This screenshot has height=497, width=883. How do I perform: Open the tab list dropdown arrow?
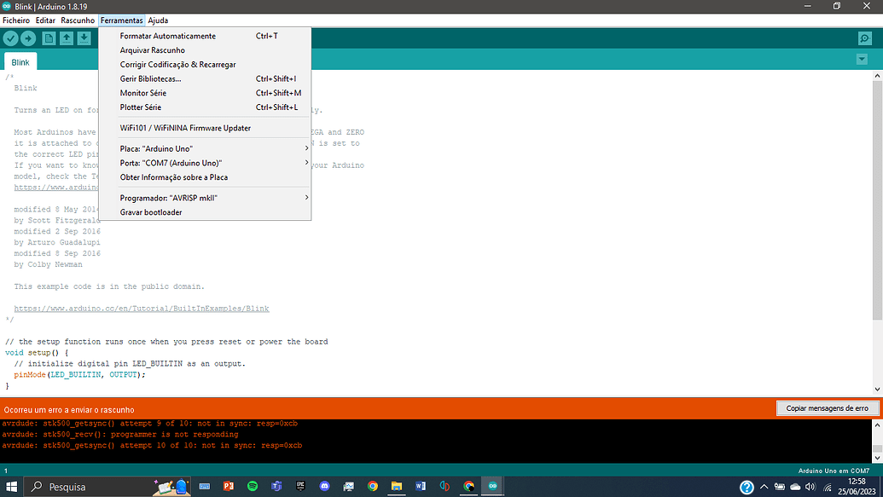point(862,59)
